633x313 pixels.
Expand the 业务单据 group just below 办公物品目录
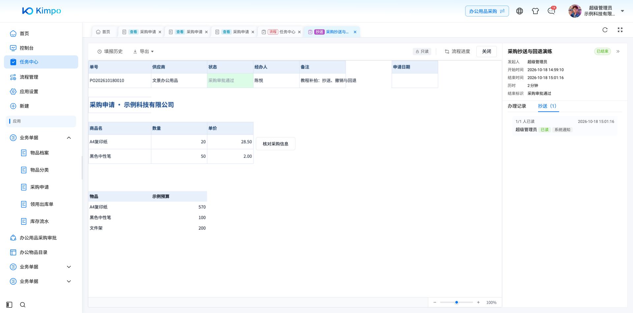69,267
